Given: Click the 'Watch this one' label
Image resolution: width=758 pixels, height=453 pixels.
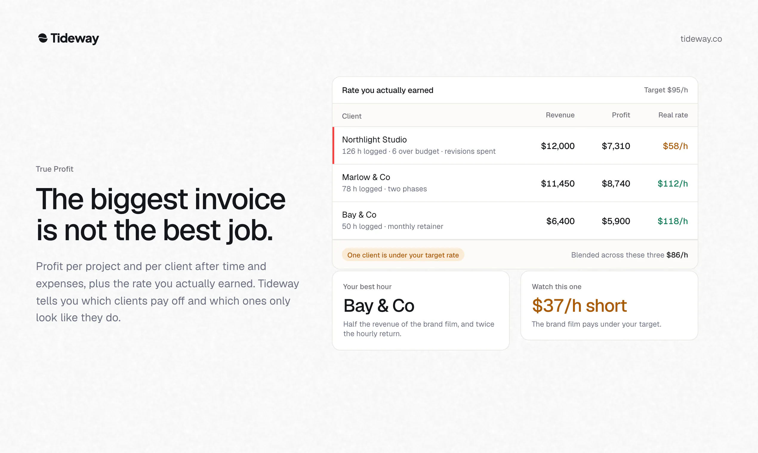Looking at the screenshot, I should click(x=556, y=287).
